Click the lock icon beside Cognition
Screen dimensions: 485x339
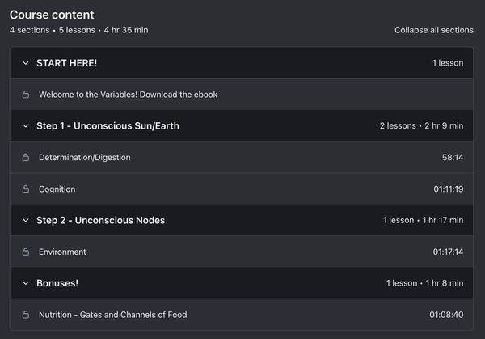(x=26, y=189)
